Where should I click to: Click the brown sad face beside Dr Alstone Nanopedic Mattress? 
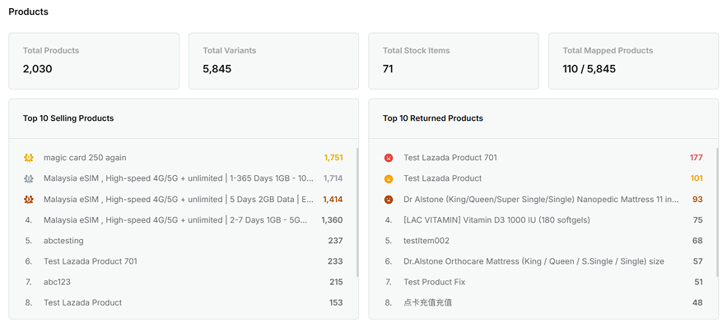tap(389, 200)
